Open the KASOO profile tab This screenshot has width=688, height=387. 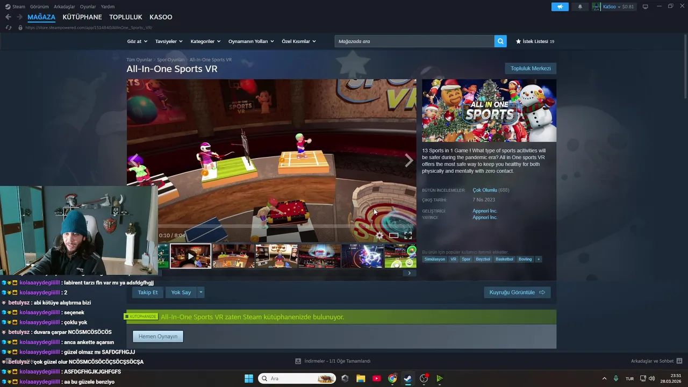(161, 17)
